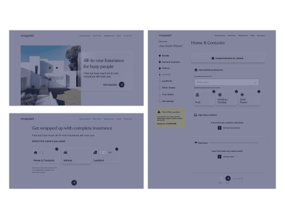This screenshot has height=219, width=285.
Task: Click the Get started arrow icon on the hero screen
Action: 122,85
